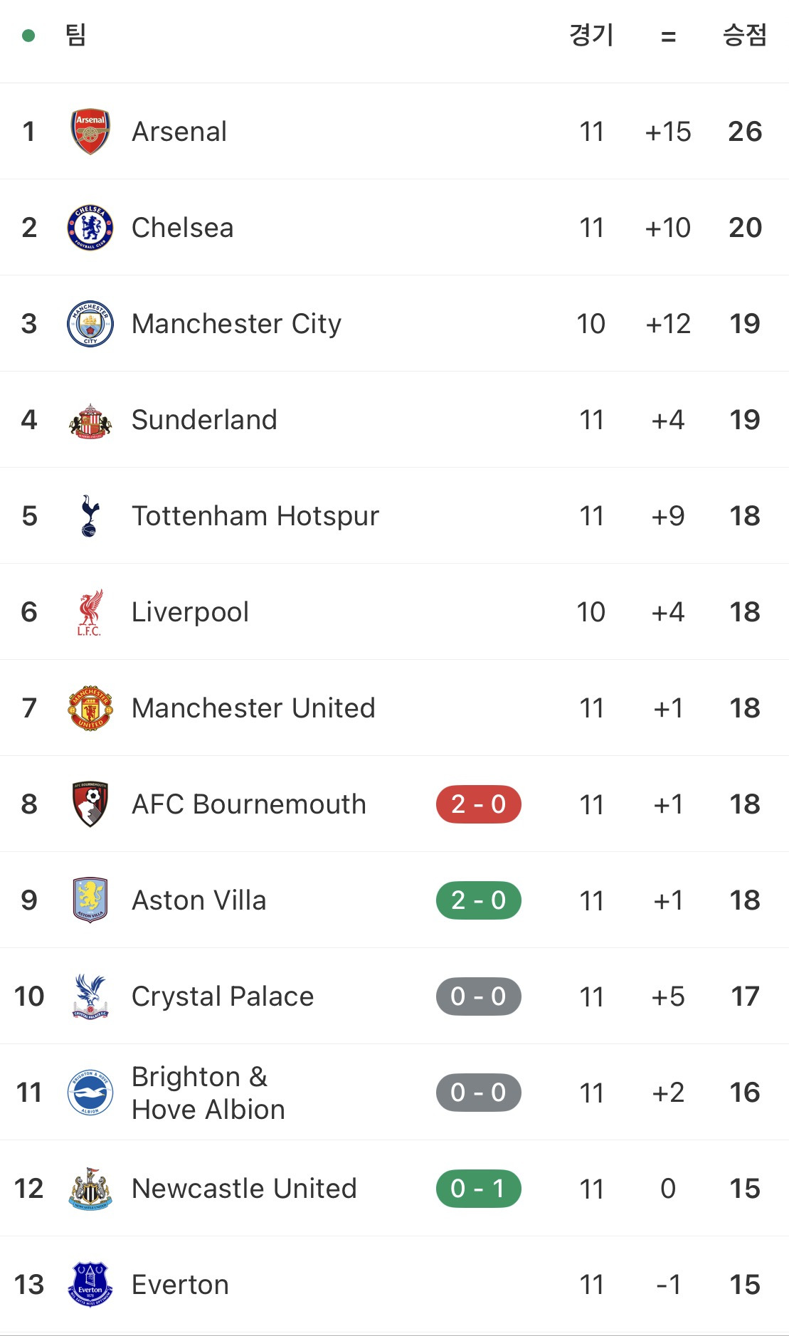
Task: Click the Newcastle United crest
Action: point(90,1189)
